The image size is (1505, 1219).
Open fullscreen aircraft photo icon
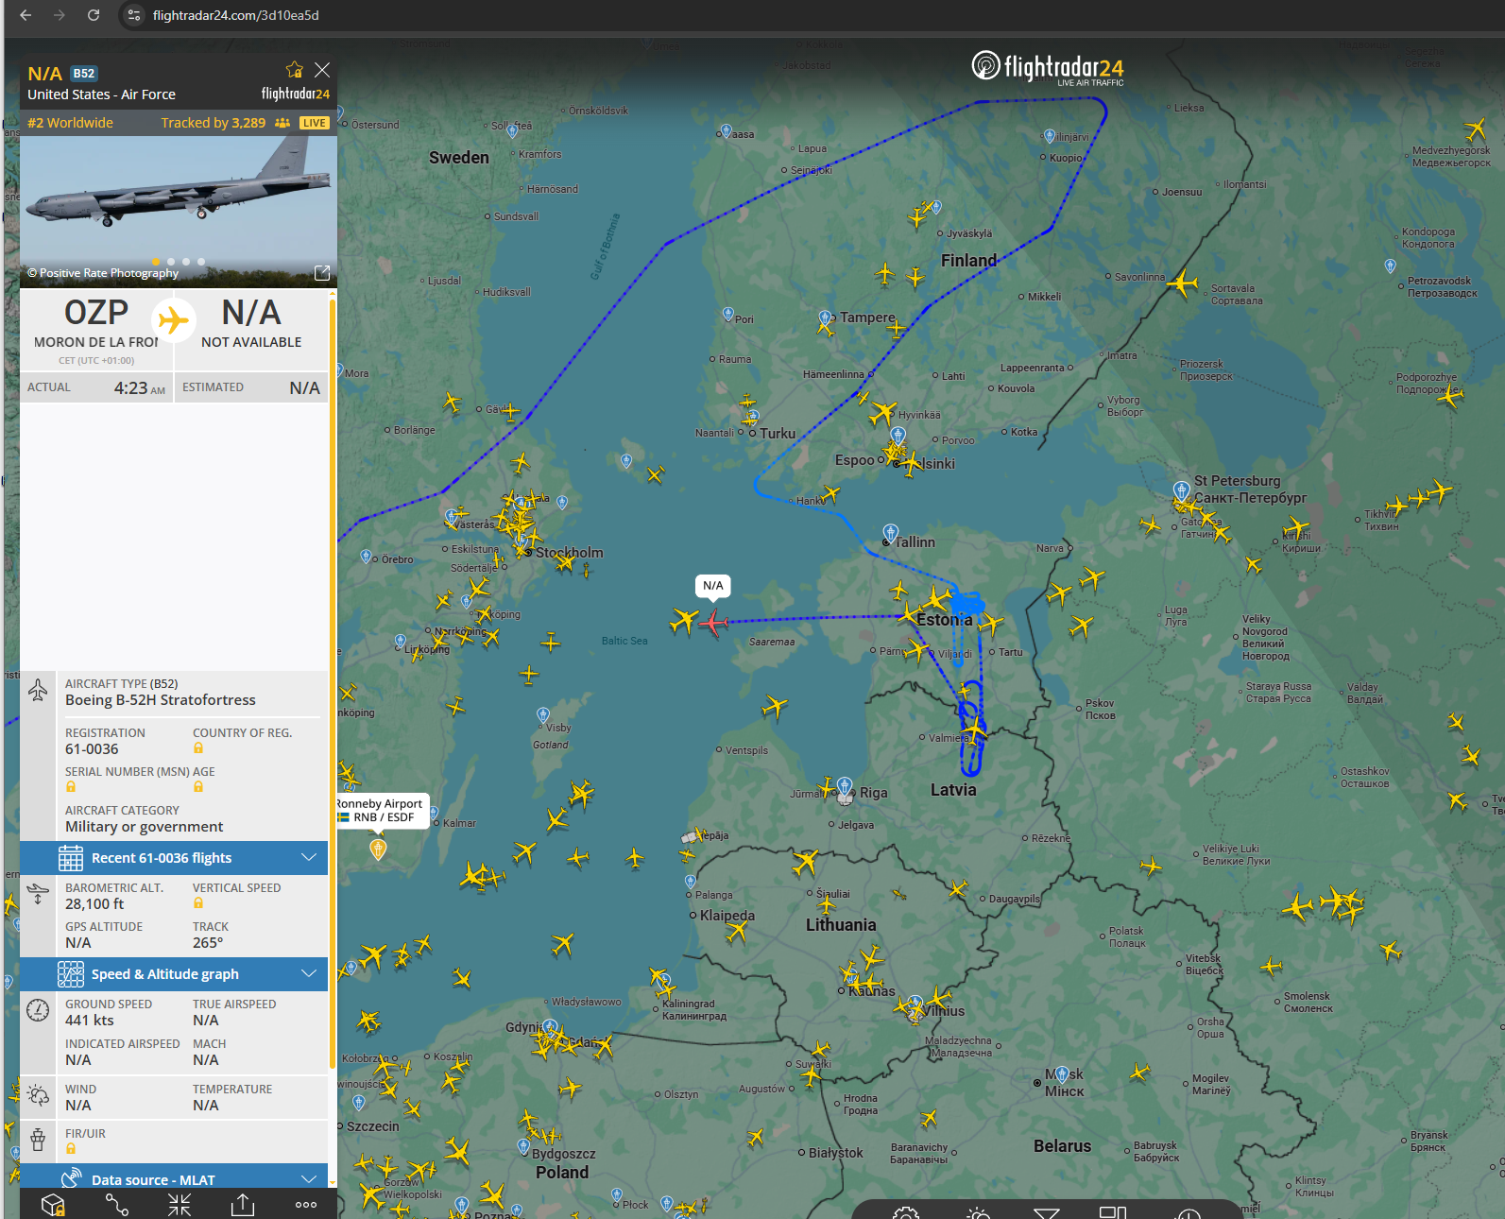click(x=322, y=273)
